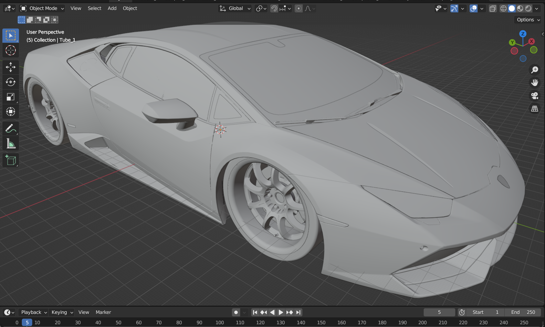Choose the Annotate pencil tool

pos(11,128)
